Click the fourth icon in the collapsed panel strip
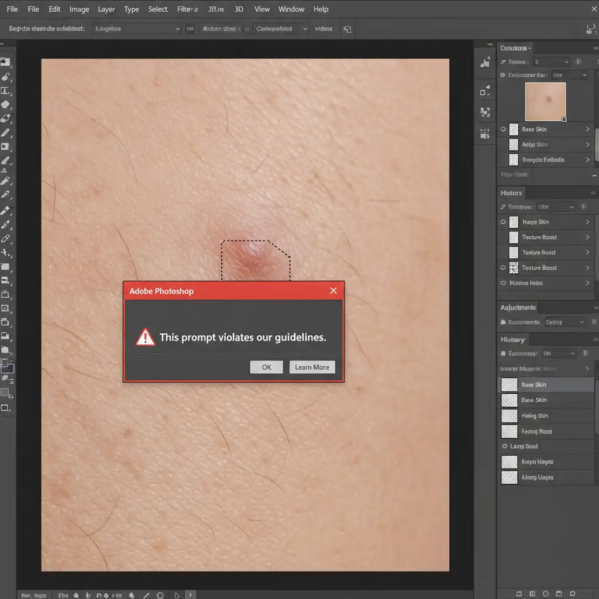599x599 pixels. click(x=485, y=134)
